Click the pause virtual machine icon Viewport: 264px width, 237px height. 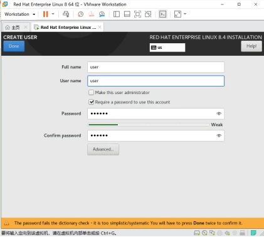coord(46,14)
